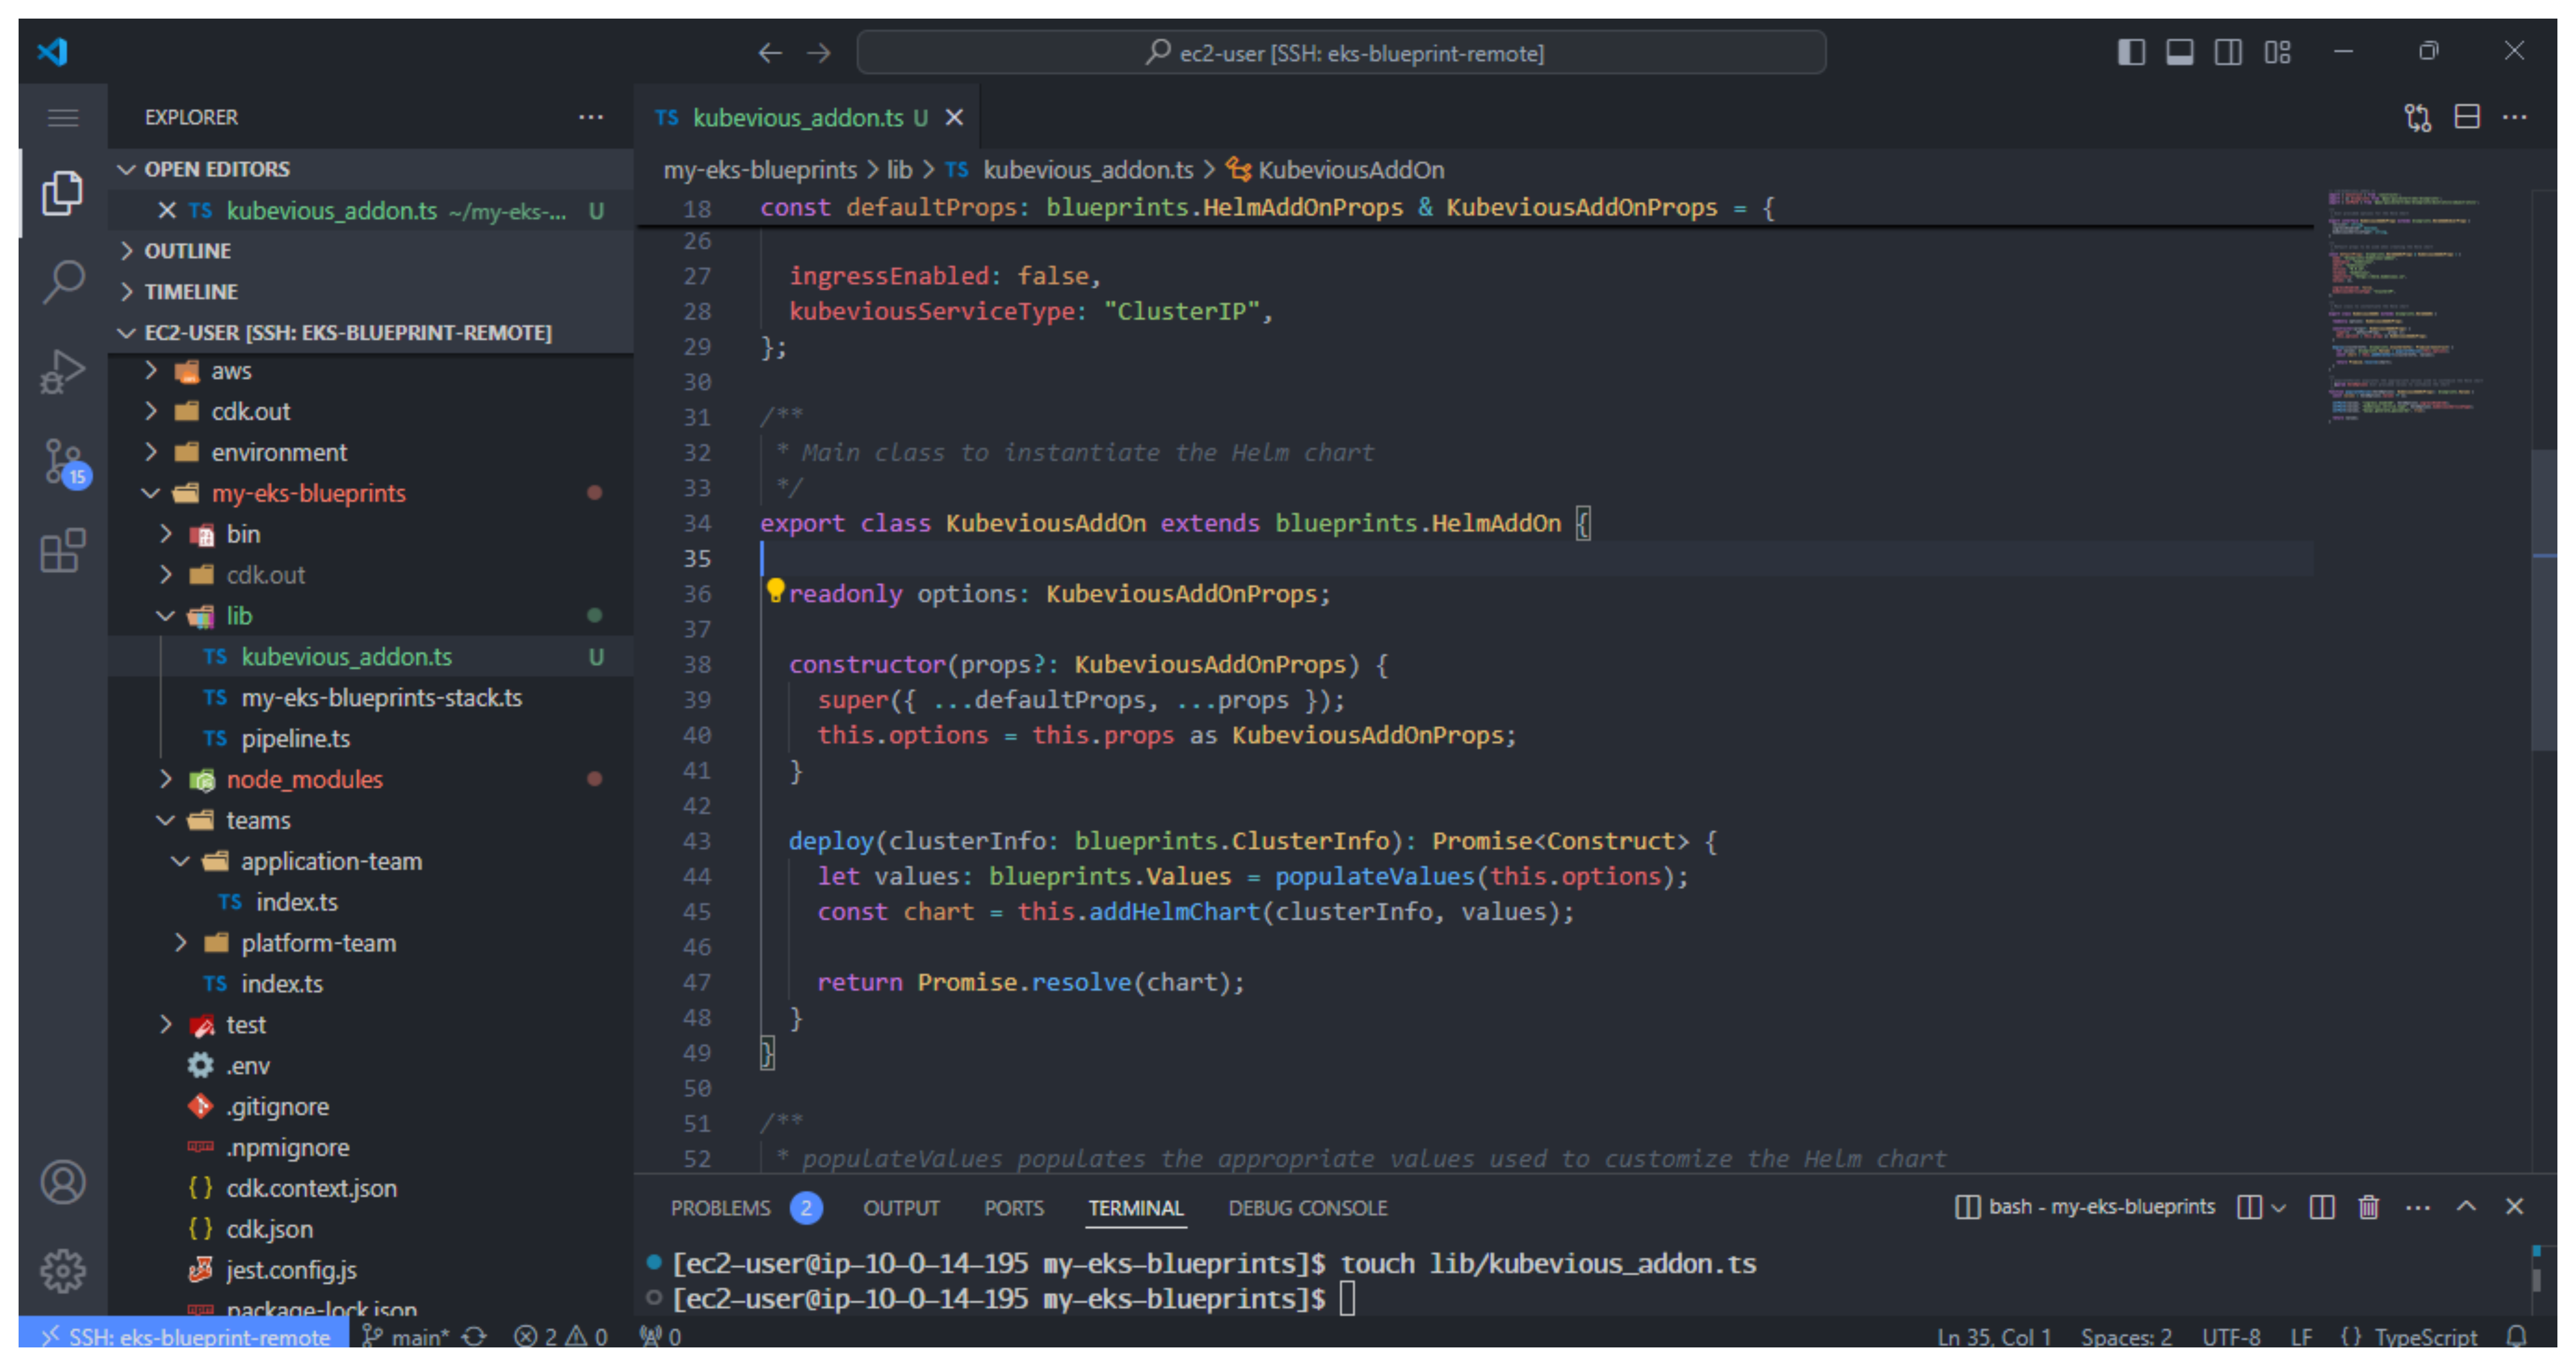2576x1366 pixels.
Task: Click the lightbulb code action on line 36
Action: (775, 590)
